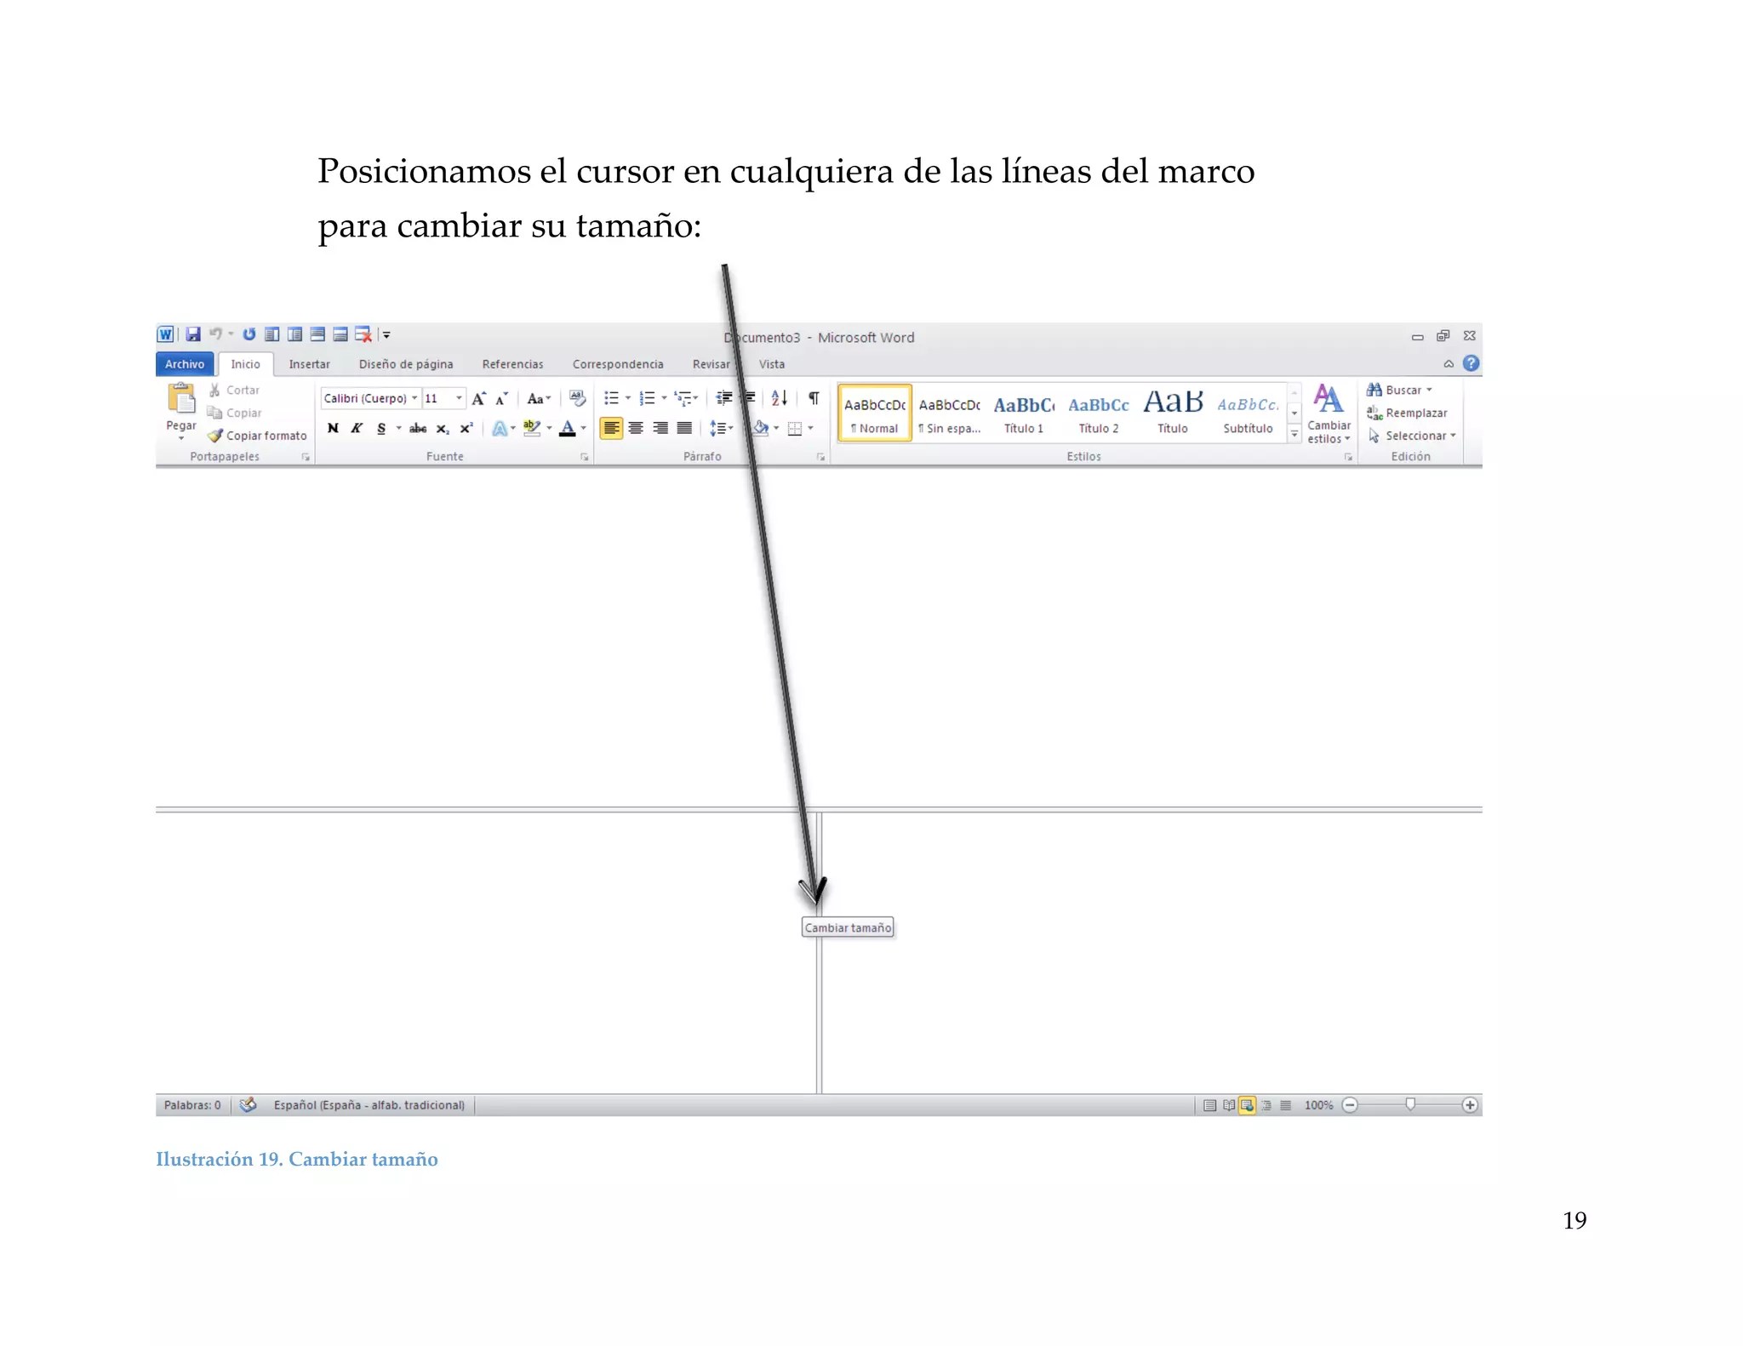Undo the last action
This screenshot has width=1743, height=1346.
(215, 334)
